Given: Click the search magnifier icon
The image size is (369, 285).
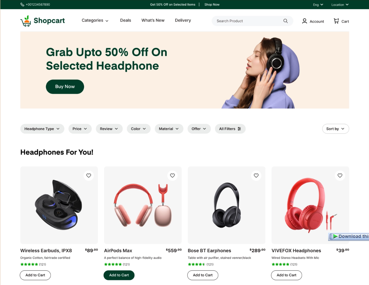Looking at the screenshot, I should [285, 21].
